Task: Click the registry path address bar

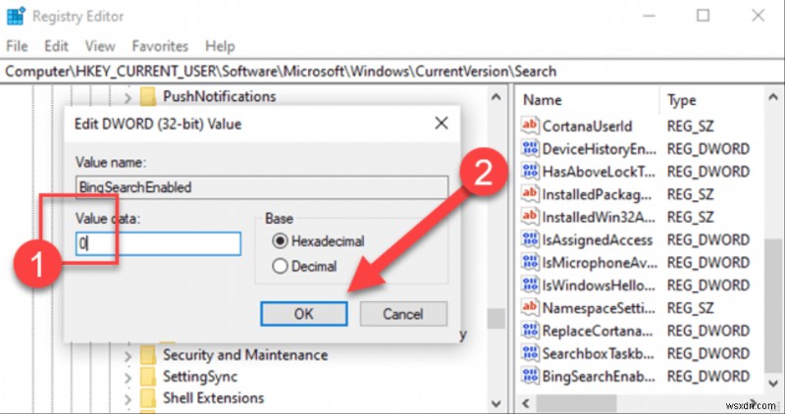Action: (392, 71)
